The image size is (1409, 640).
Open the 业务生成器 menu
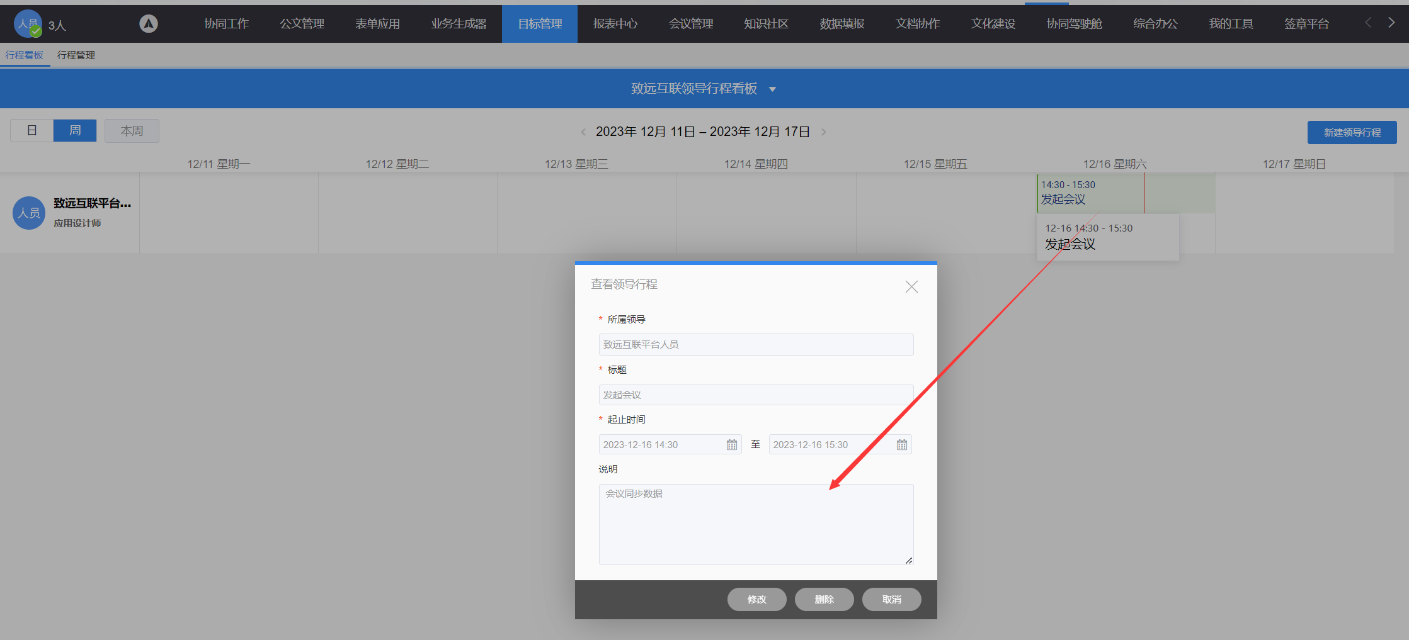point(459,24)
